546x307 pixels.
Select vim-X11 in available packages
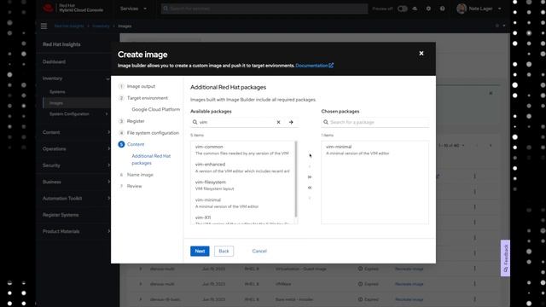click(x=242, y=219)
